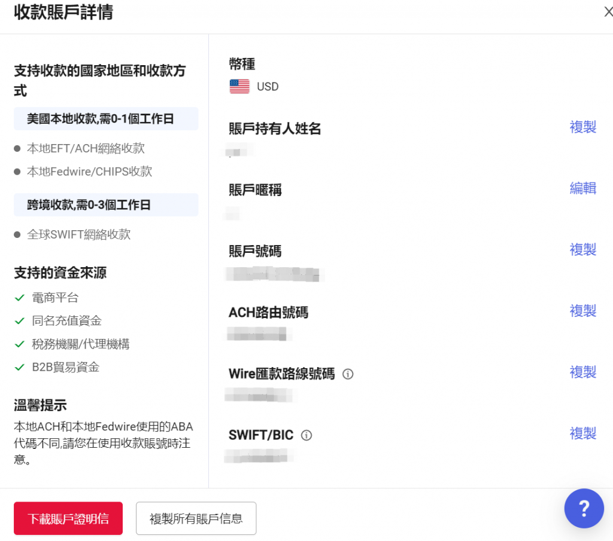Select the 美國本地收款,需0-1個工作日 section header

tap(106, 118)
